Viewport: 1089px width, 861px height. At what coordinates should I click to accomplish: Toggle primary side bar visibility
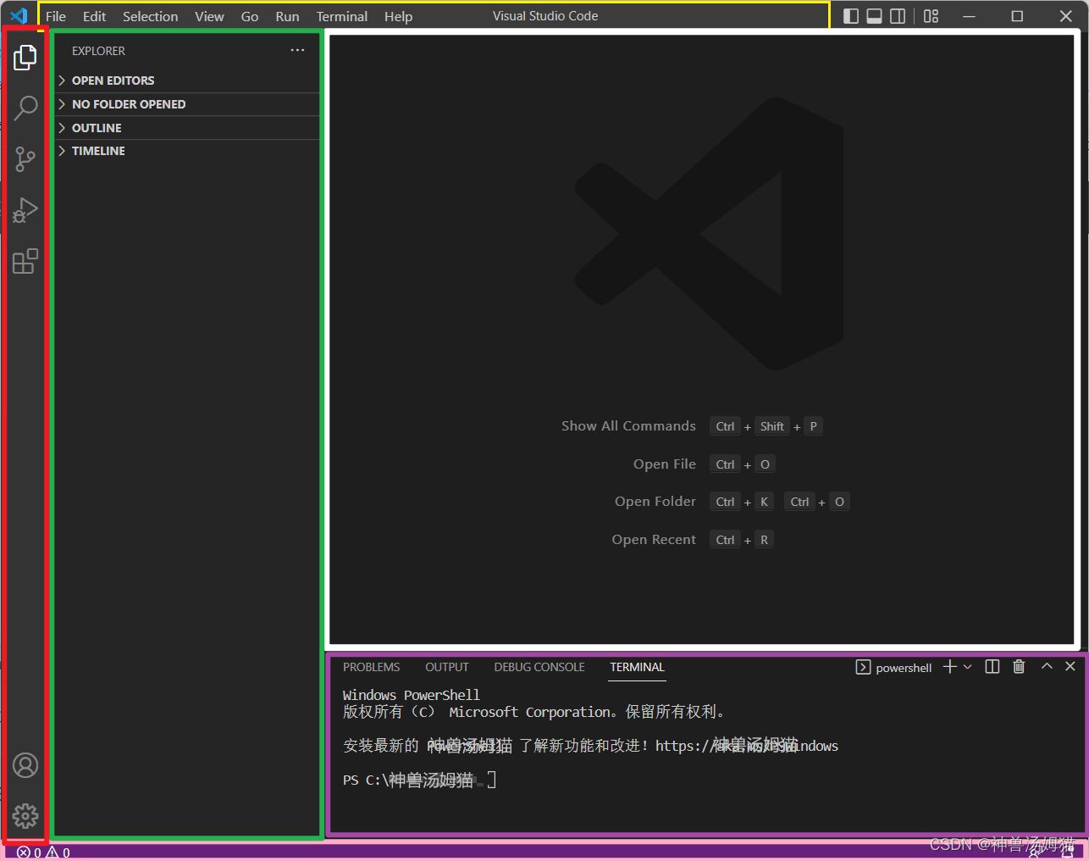[x=851, y=16]
